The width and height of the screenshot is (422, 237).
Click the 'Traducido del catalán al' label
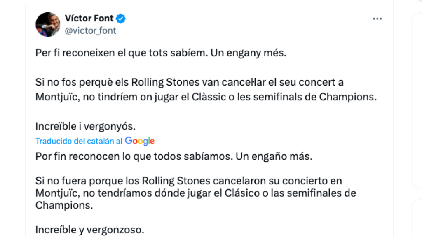pos(79,141)
